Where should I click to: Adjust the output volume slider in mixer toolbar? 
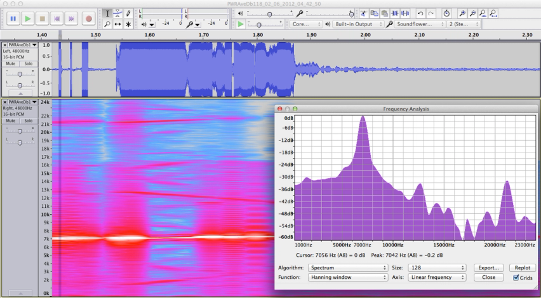tap(269, 14)
